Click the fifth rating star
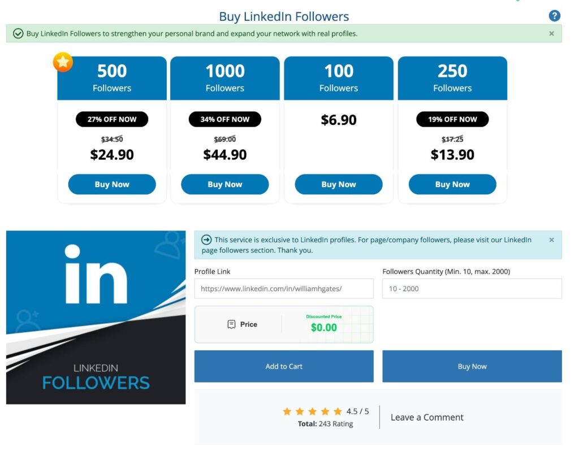The width and height of the screenshot is (579, 456). (x=338, y=411)
